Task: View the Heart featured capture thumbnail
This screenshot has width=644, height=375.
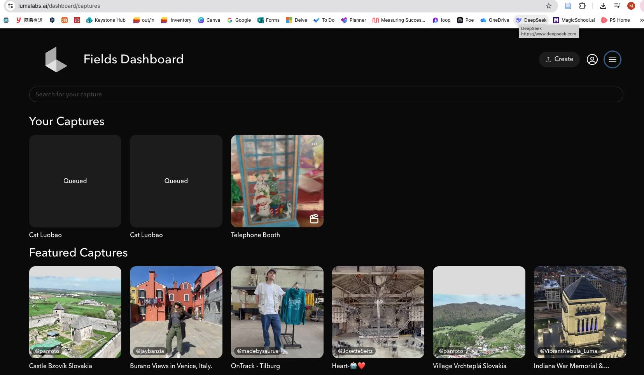Action: (378, 312)
